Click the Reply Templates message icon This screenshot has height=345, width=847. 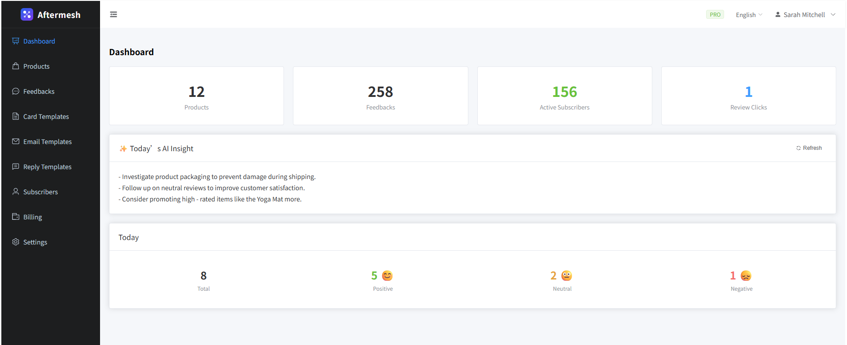(16, 166)
